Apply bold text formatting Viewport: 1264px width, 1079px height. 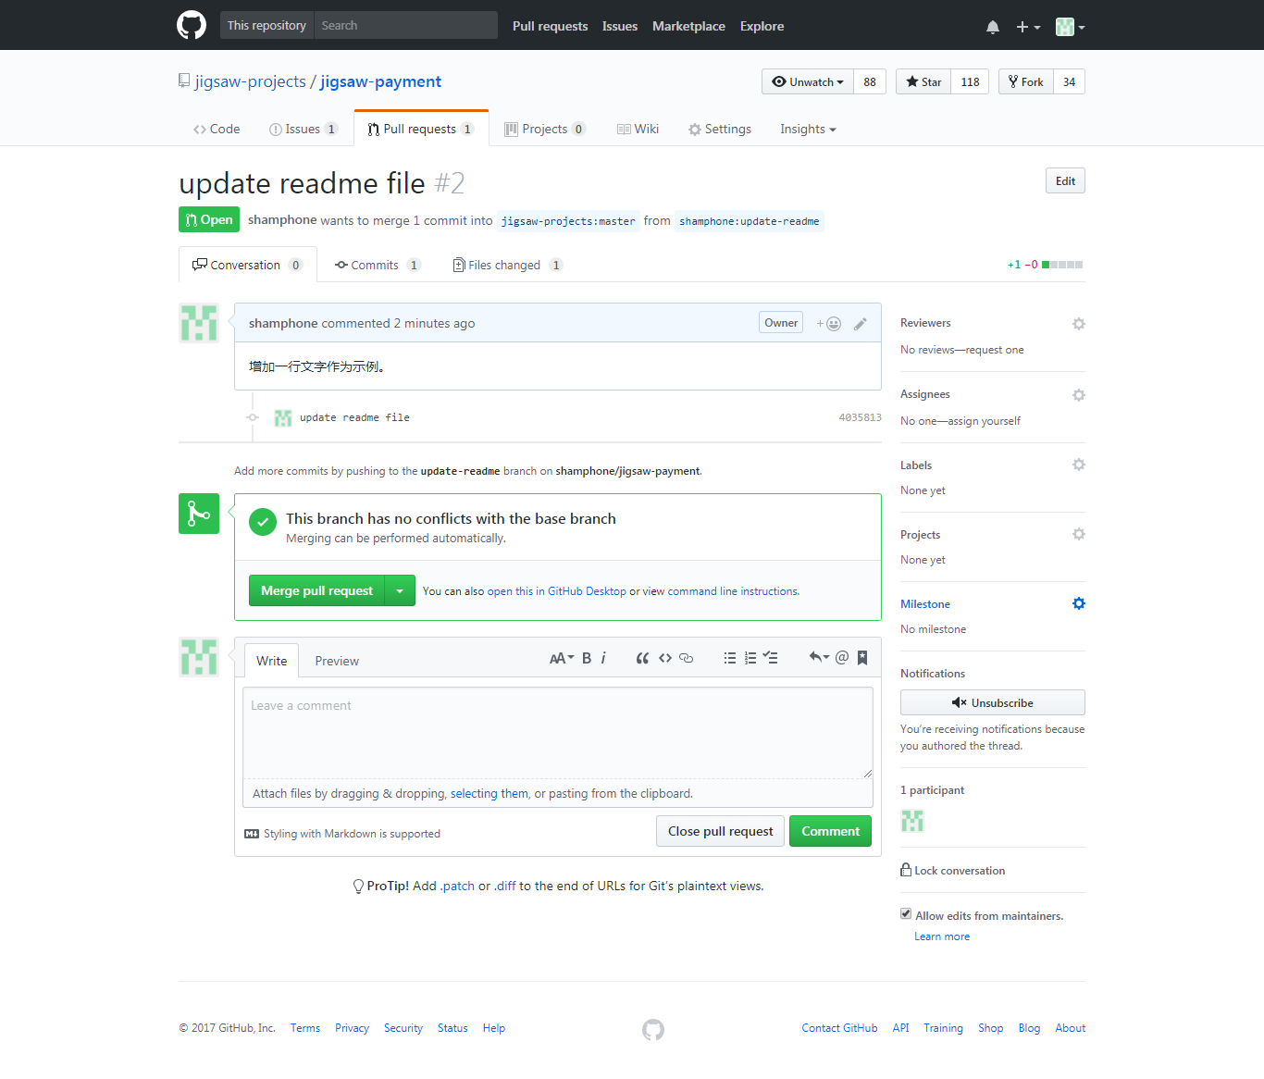pos(587,658)
